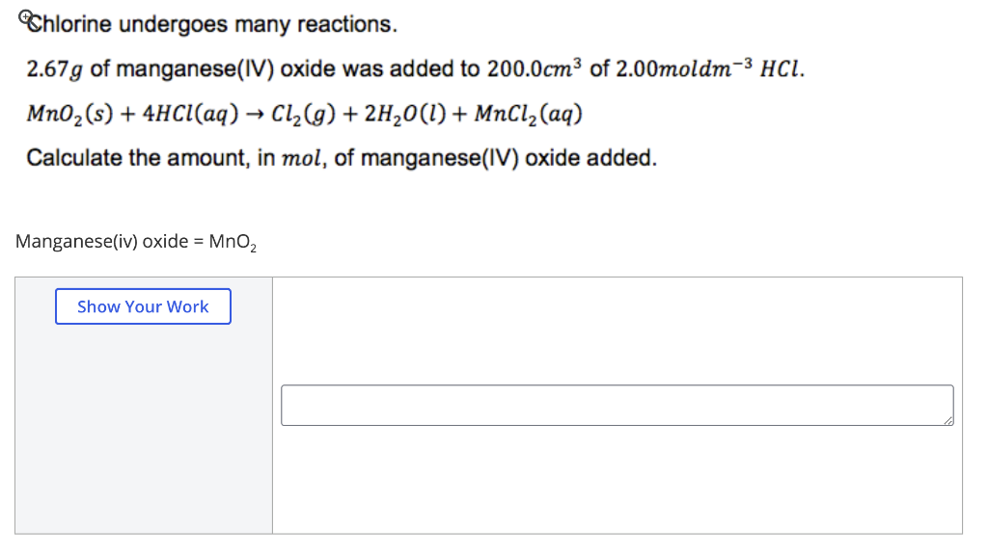Screen dimensions: 988x555
Task: Click the 'Manganese(iv) oxide = MnO₂' text
Action: (x=135, y=240)
